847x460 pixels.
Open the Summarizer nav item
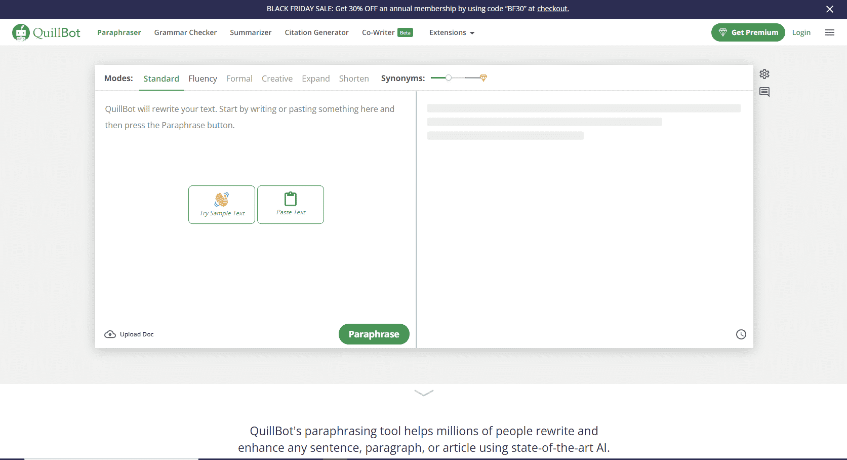251,32
